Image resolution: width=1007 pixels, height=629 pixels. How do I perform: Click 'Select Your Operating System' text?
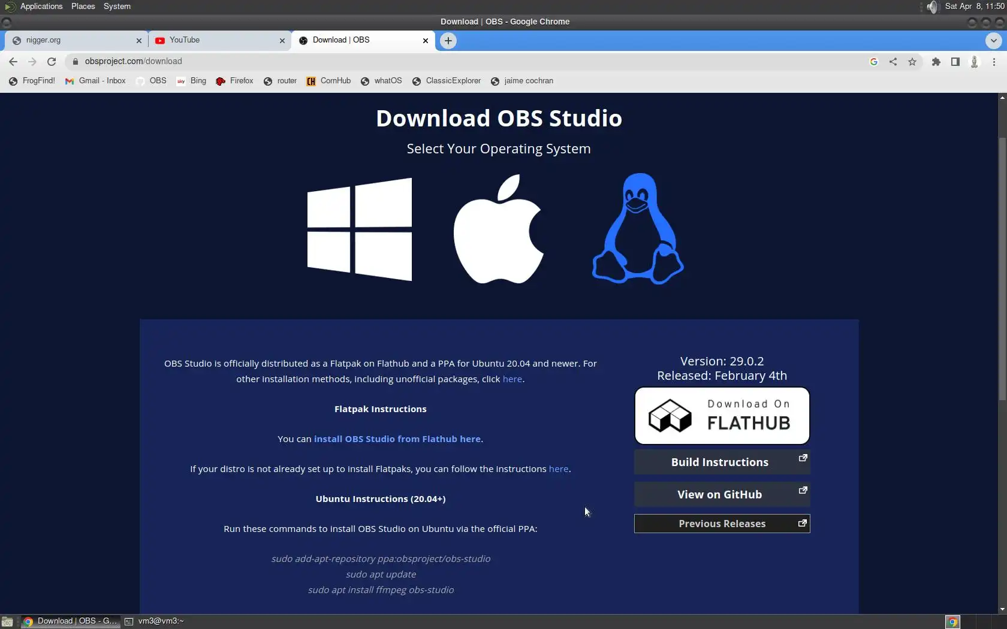pos(499,149)
